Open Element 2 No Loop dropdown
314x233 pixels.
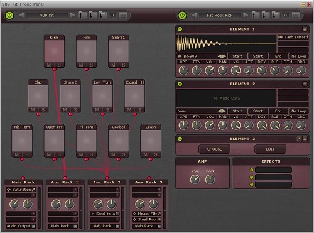299,111
